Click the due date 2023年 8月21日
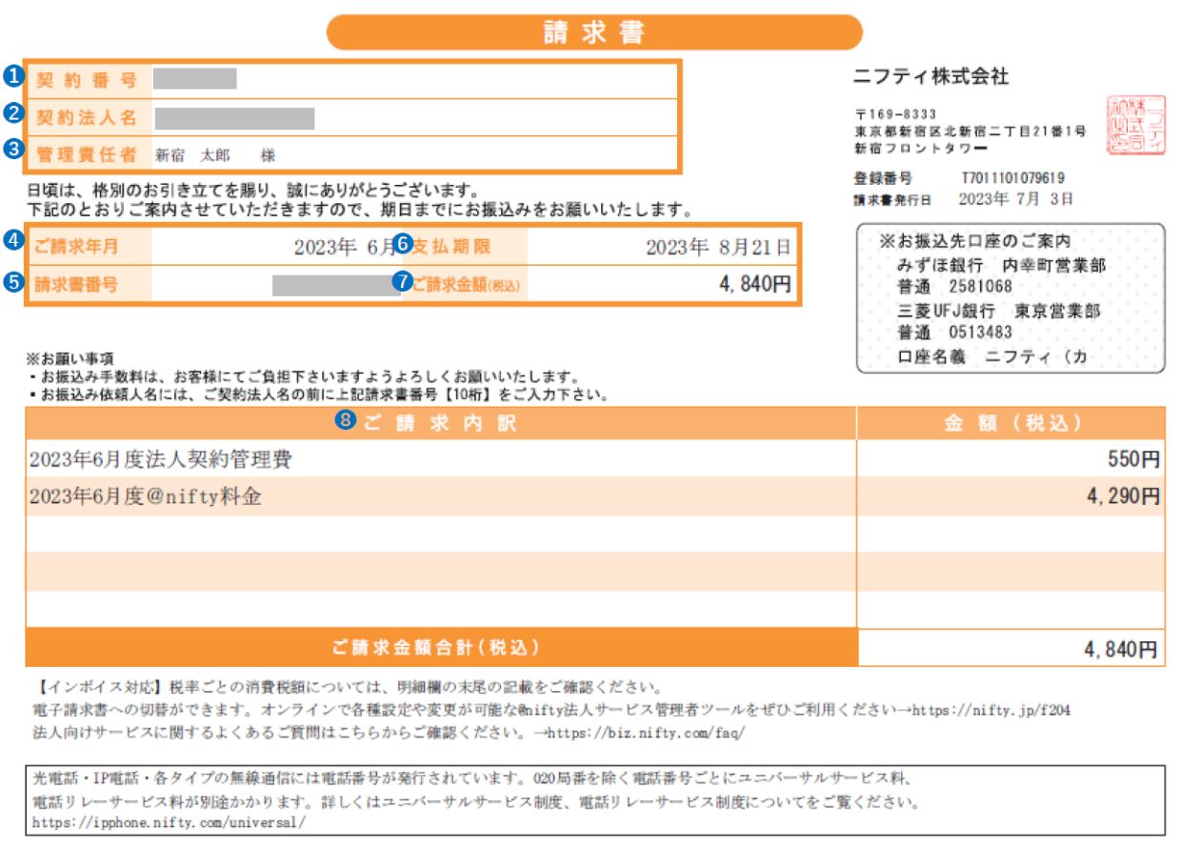Viewport: 1181px width, 850px height. pos(718,248)
